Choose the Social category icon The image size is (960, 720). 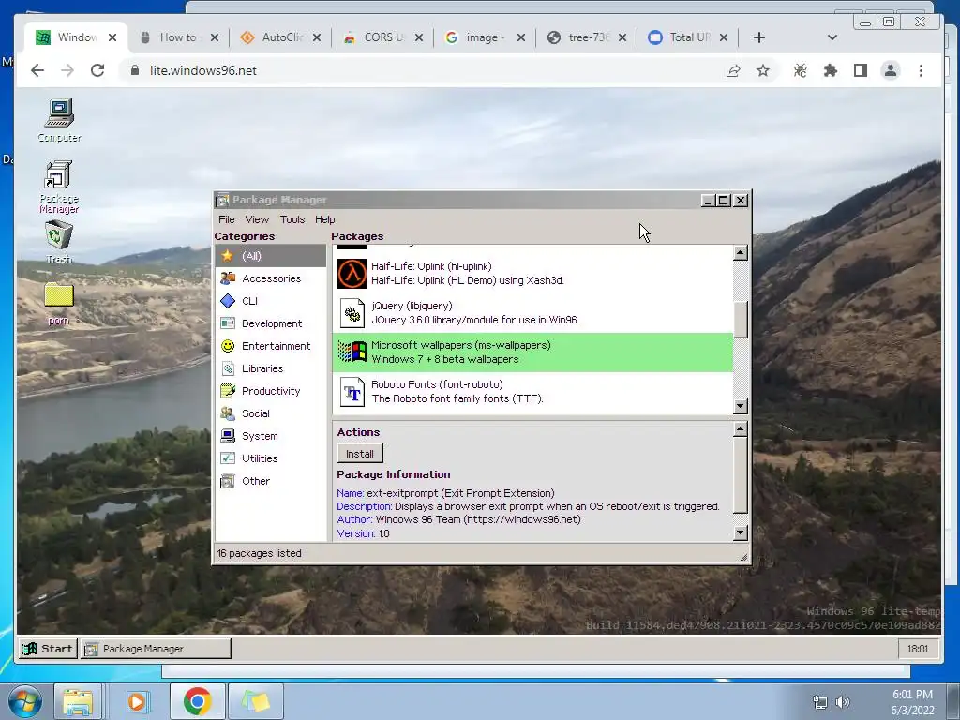(228, 413)
